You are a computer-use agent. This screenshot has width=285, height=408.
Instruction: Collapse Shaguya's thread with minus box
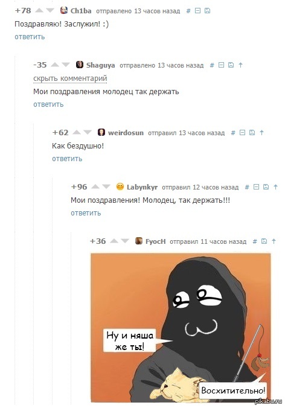coord(221,65)
